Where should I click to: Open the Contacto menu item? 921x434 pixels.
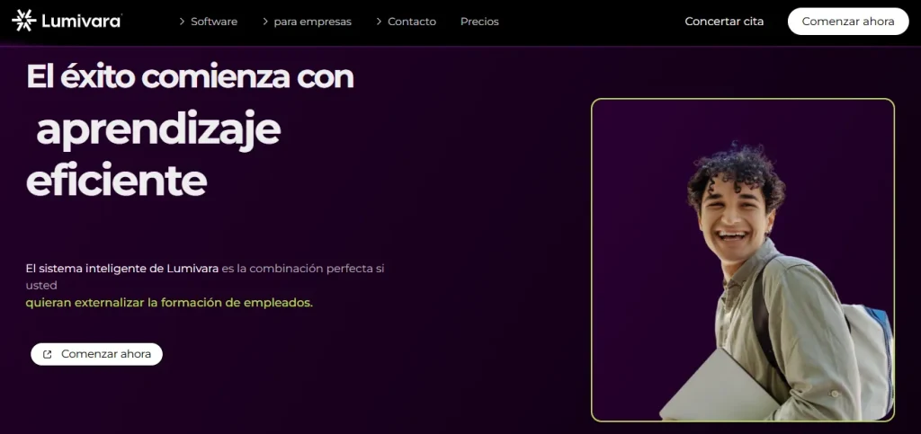[x=412, y=22]
